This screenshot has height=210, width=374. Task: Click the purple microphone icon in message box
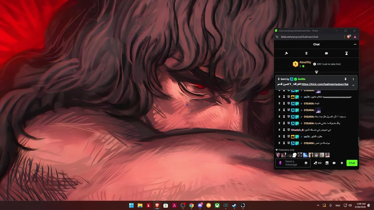[280, 163]
